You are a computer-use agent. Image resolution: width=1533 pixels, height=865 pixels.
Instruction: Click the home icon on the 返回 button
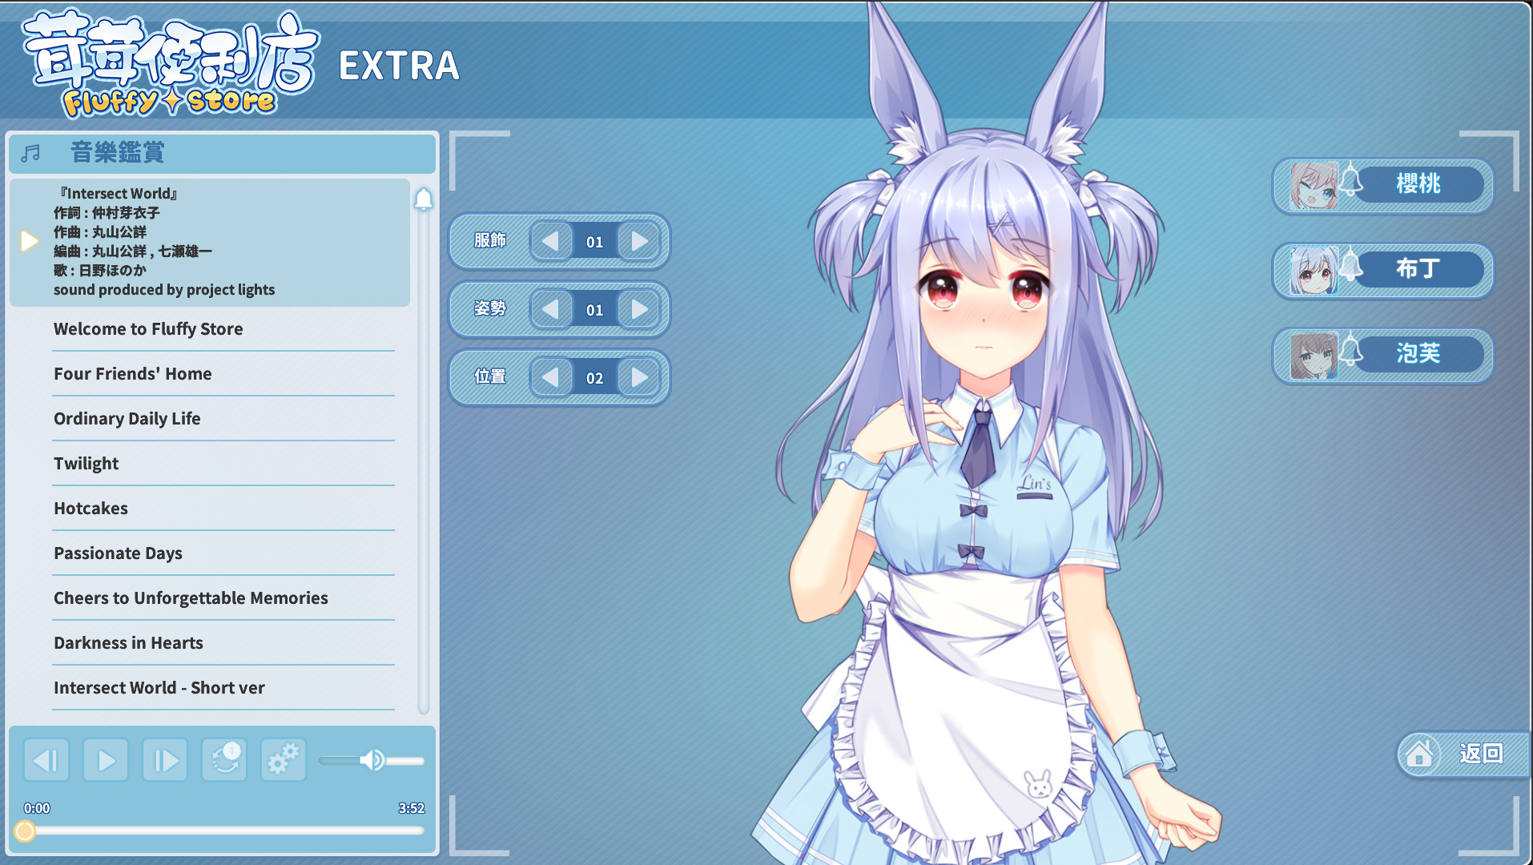coord(1419,754)
